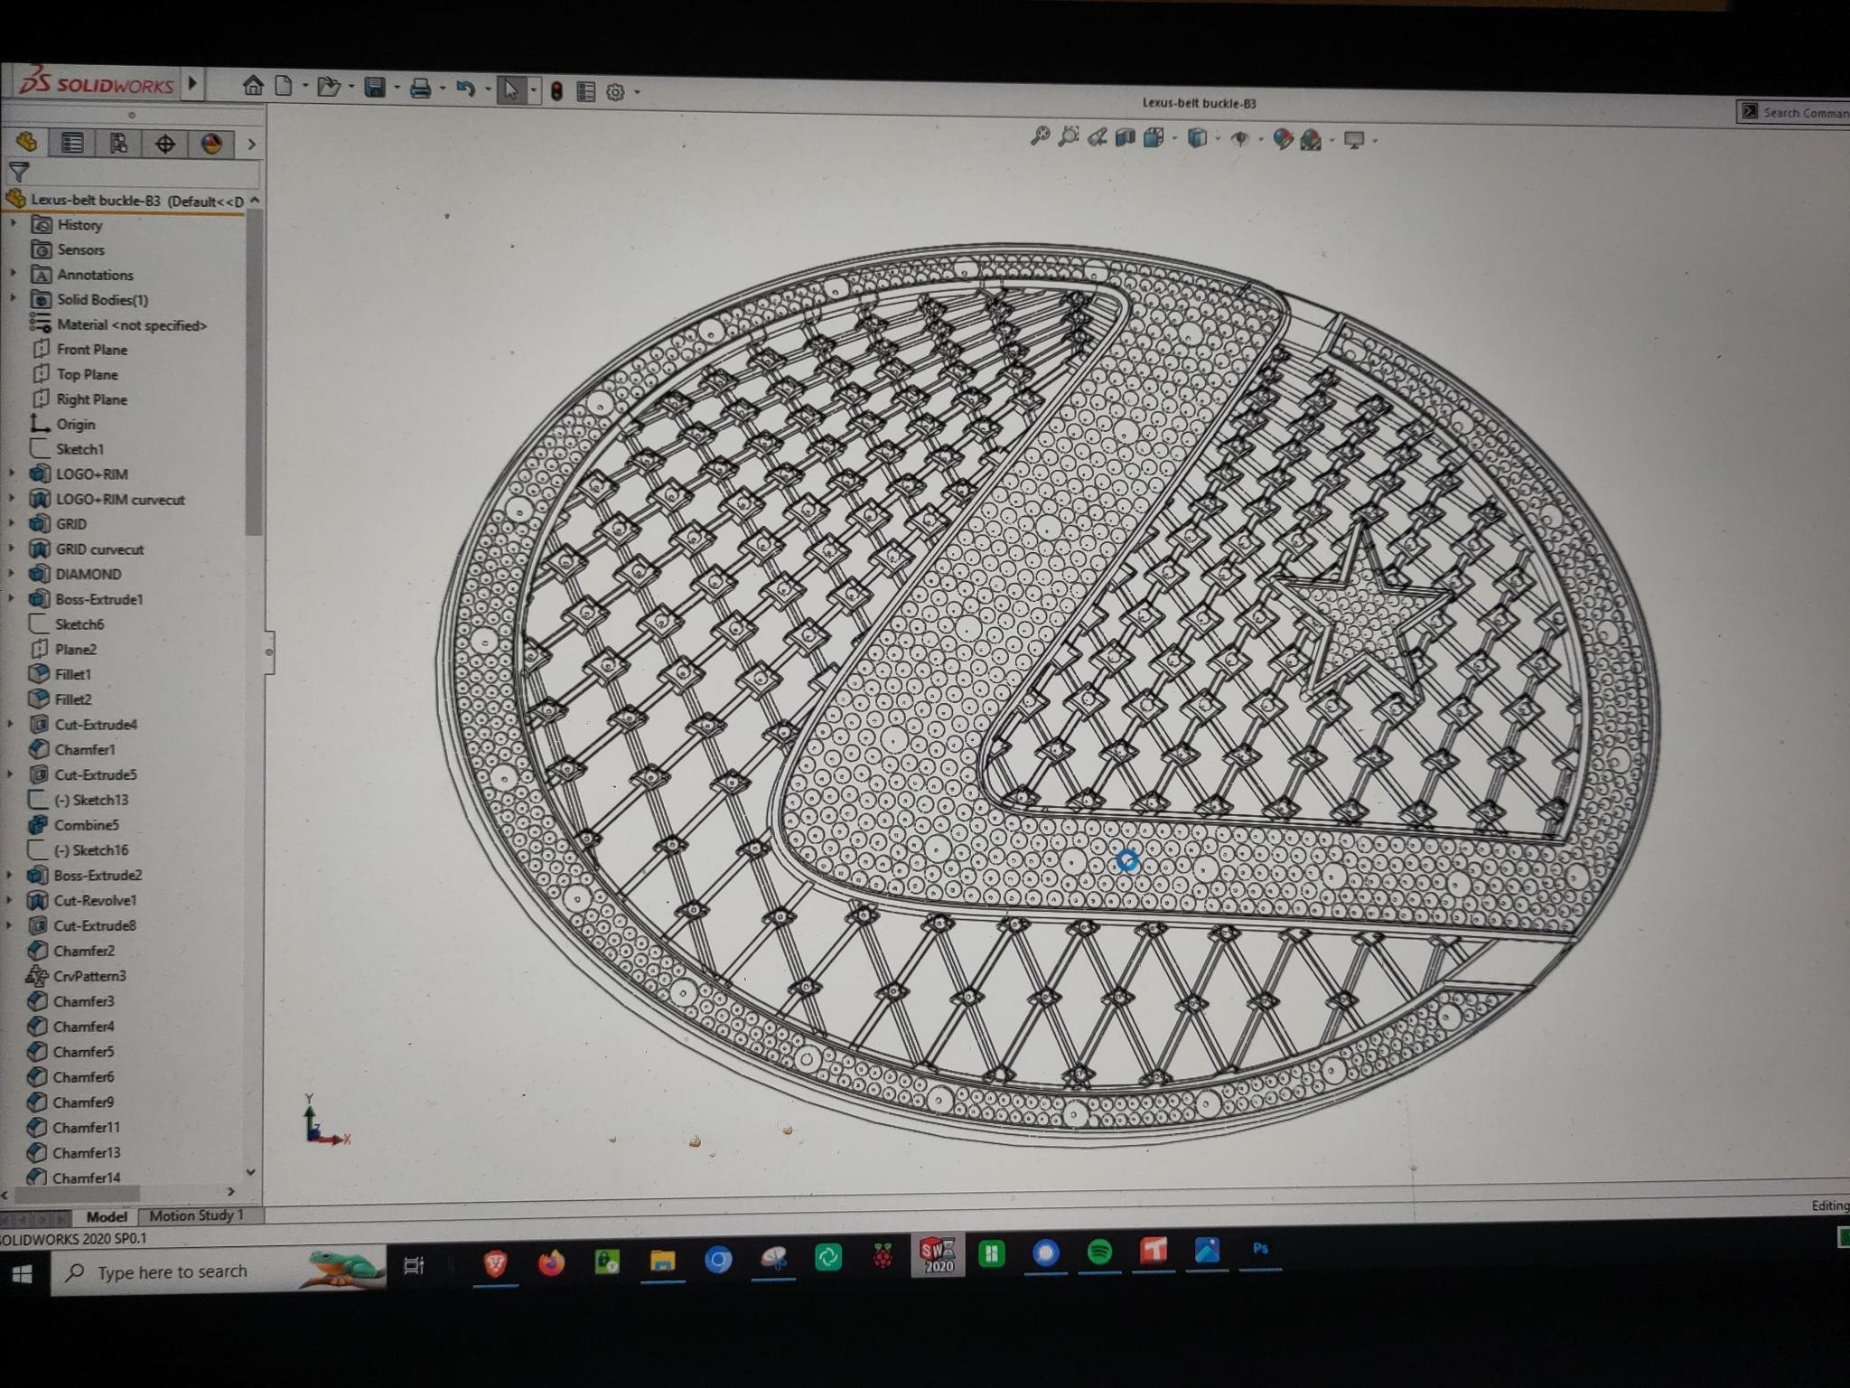The height and width of the screenshot is (1388, 1850).
Task: Switch to ConfigurationManager tab
Action: 118,143
